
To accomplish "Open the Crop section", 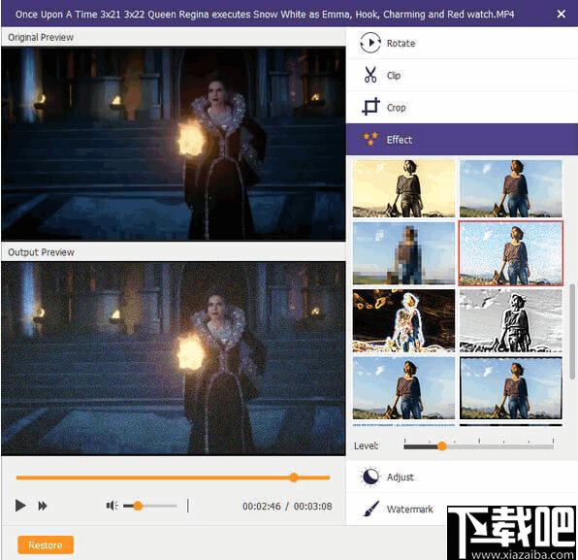I will point(462,107).
